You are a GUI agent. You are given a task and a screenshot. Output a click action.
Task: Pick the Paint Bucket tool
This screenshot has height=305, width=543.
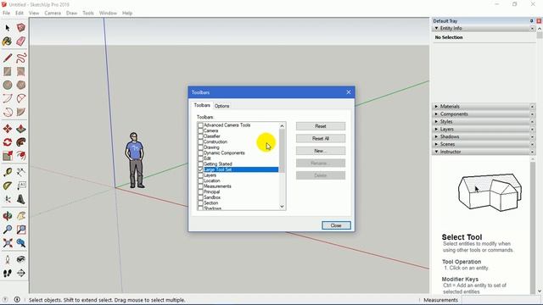point(8,42)
